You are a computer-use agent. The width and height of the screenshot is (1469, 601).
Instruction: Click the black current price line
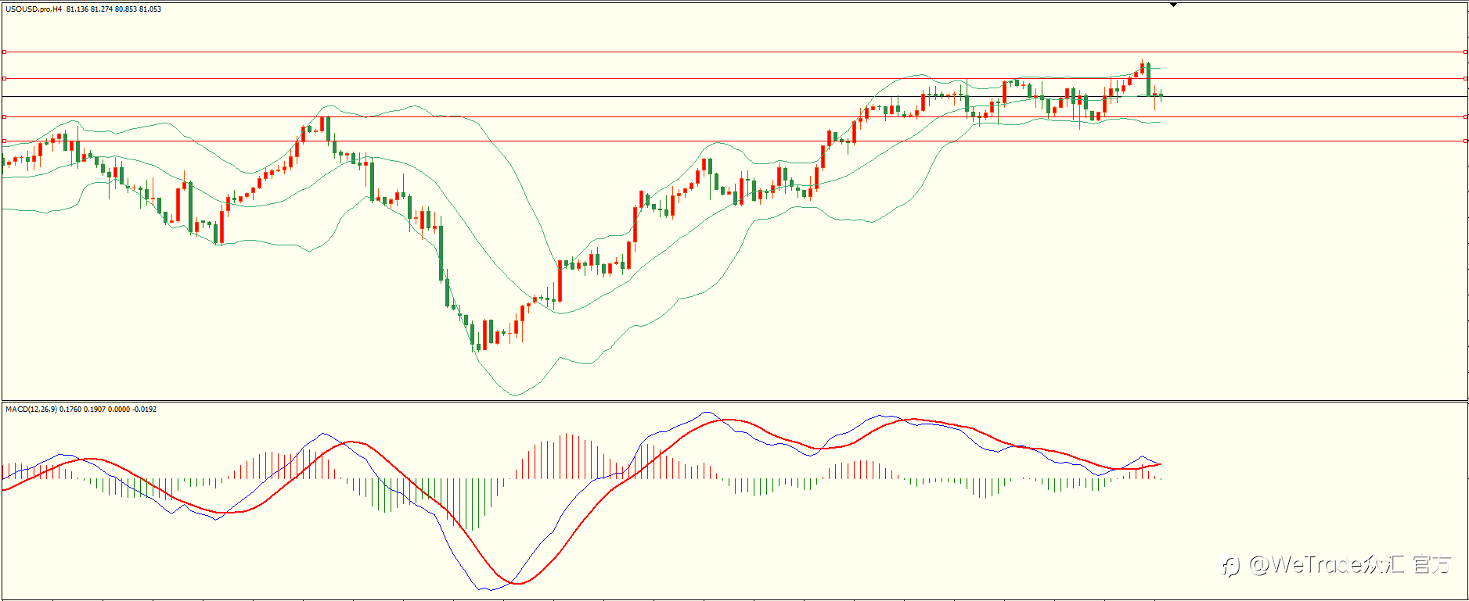[734, 96]
